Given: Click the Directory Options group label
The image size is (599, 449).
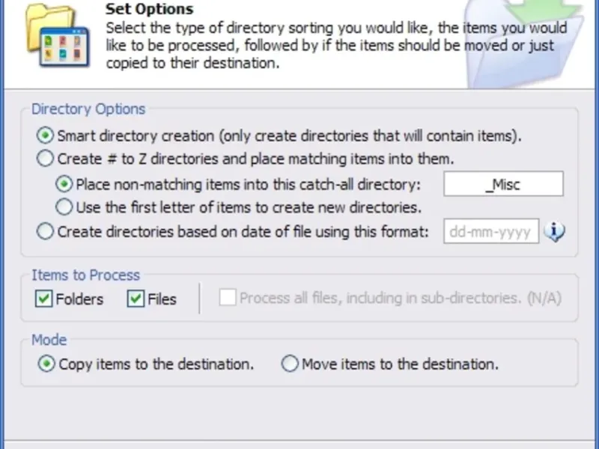Looking at the screenshot, I should point(88,109).
